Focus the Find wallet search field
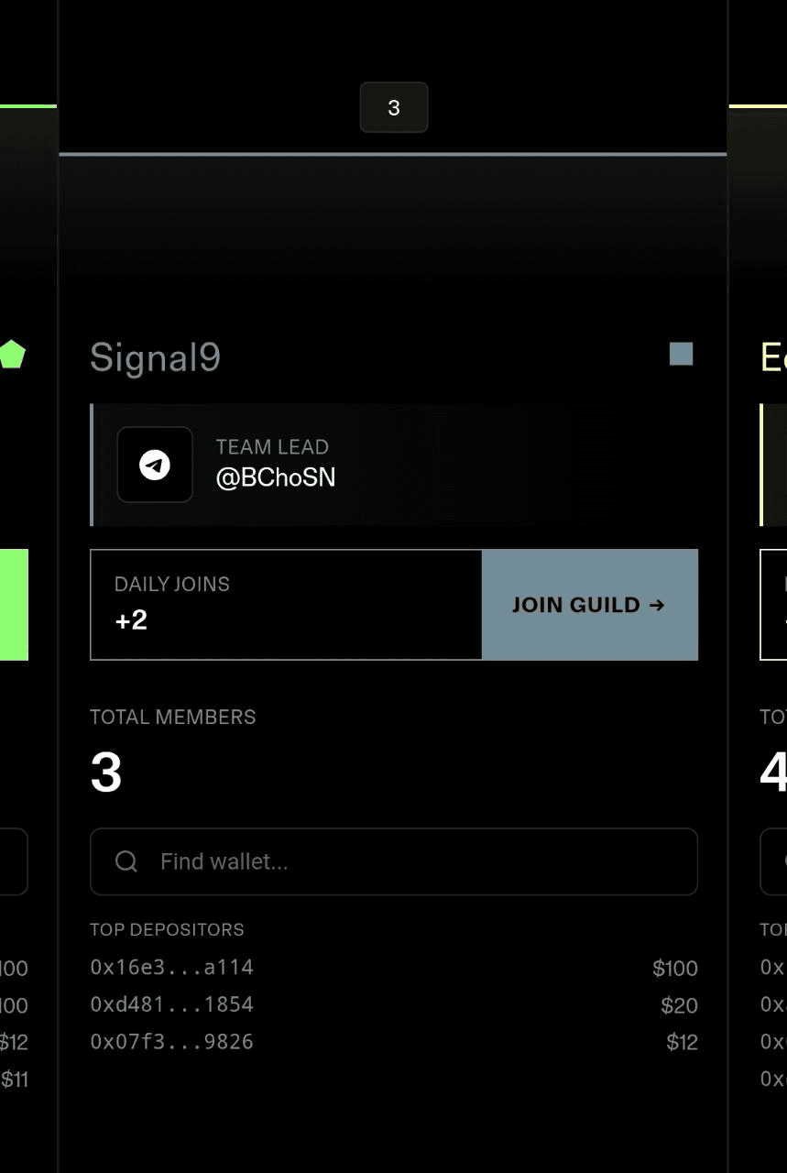 [x=412, y=861]
